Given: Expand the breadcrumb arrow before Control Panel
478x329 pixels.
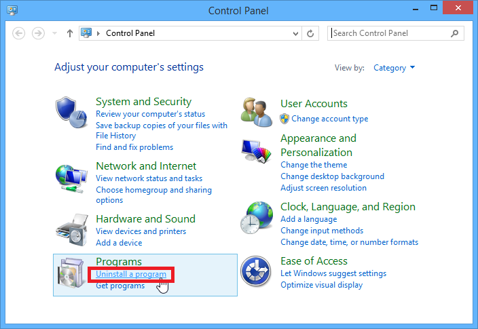Looking at the screenshot, I should pos(98,33).
